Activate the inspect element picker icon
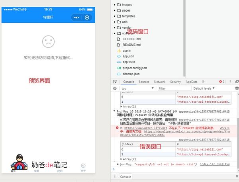Screen dimensions: 239x182 point(115,82)
